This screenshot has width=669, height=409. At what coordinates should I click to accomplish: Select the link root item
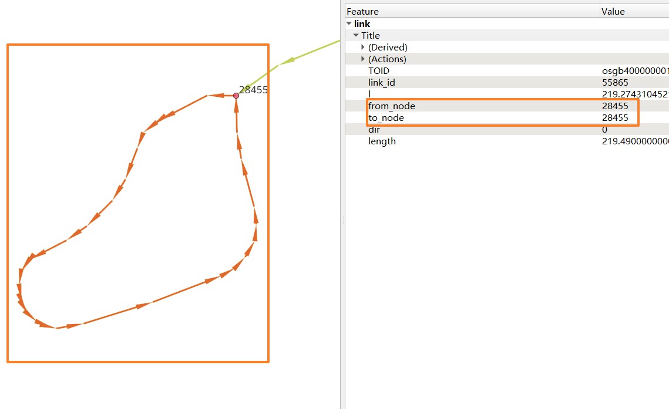click(362, 24)
